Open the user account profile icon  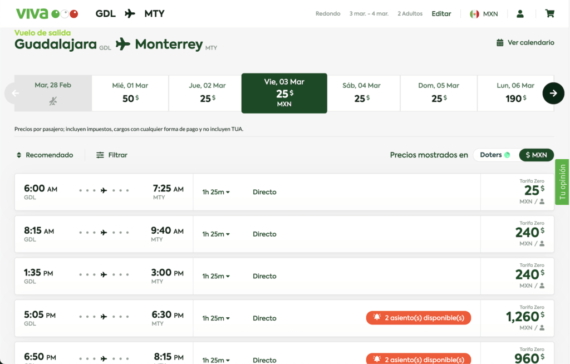520,14
